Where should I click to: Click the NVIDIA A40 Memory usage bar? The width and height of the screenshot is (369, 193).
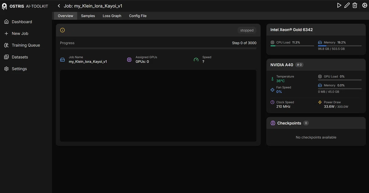(340, 89)
